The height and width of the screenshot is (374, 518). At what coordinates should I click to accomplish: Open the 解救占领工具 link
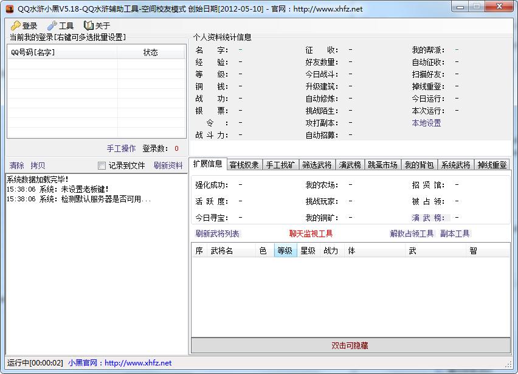[x=412, y=234]
